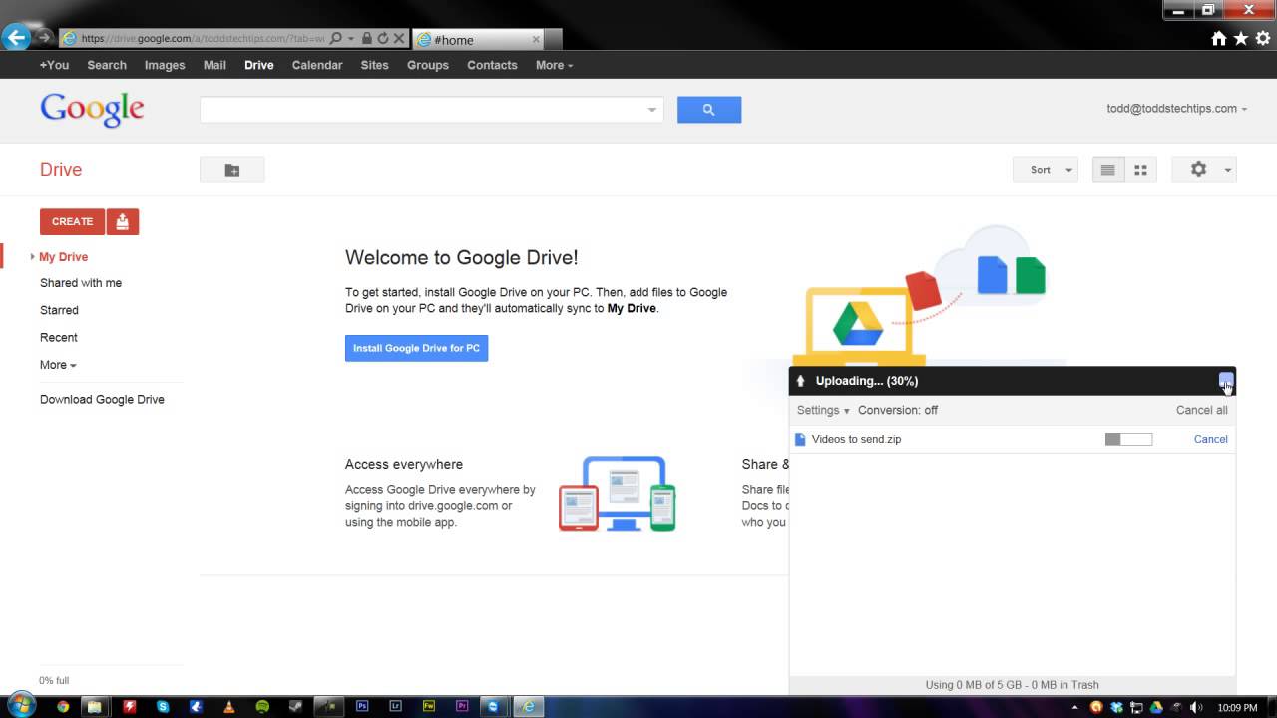Viewport: 1277px width, 718px height.
Task: Open the volume speaker tray icon
Action: point(1195,707)
